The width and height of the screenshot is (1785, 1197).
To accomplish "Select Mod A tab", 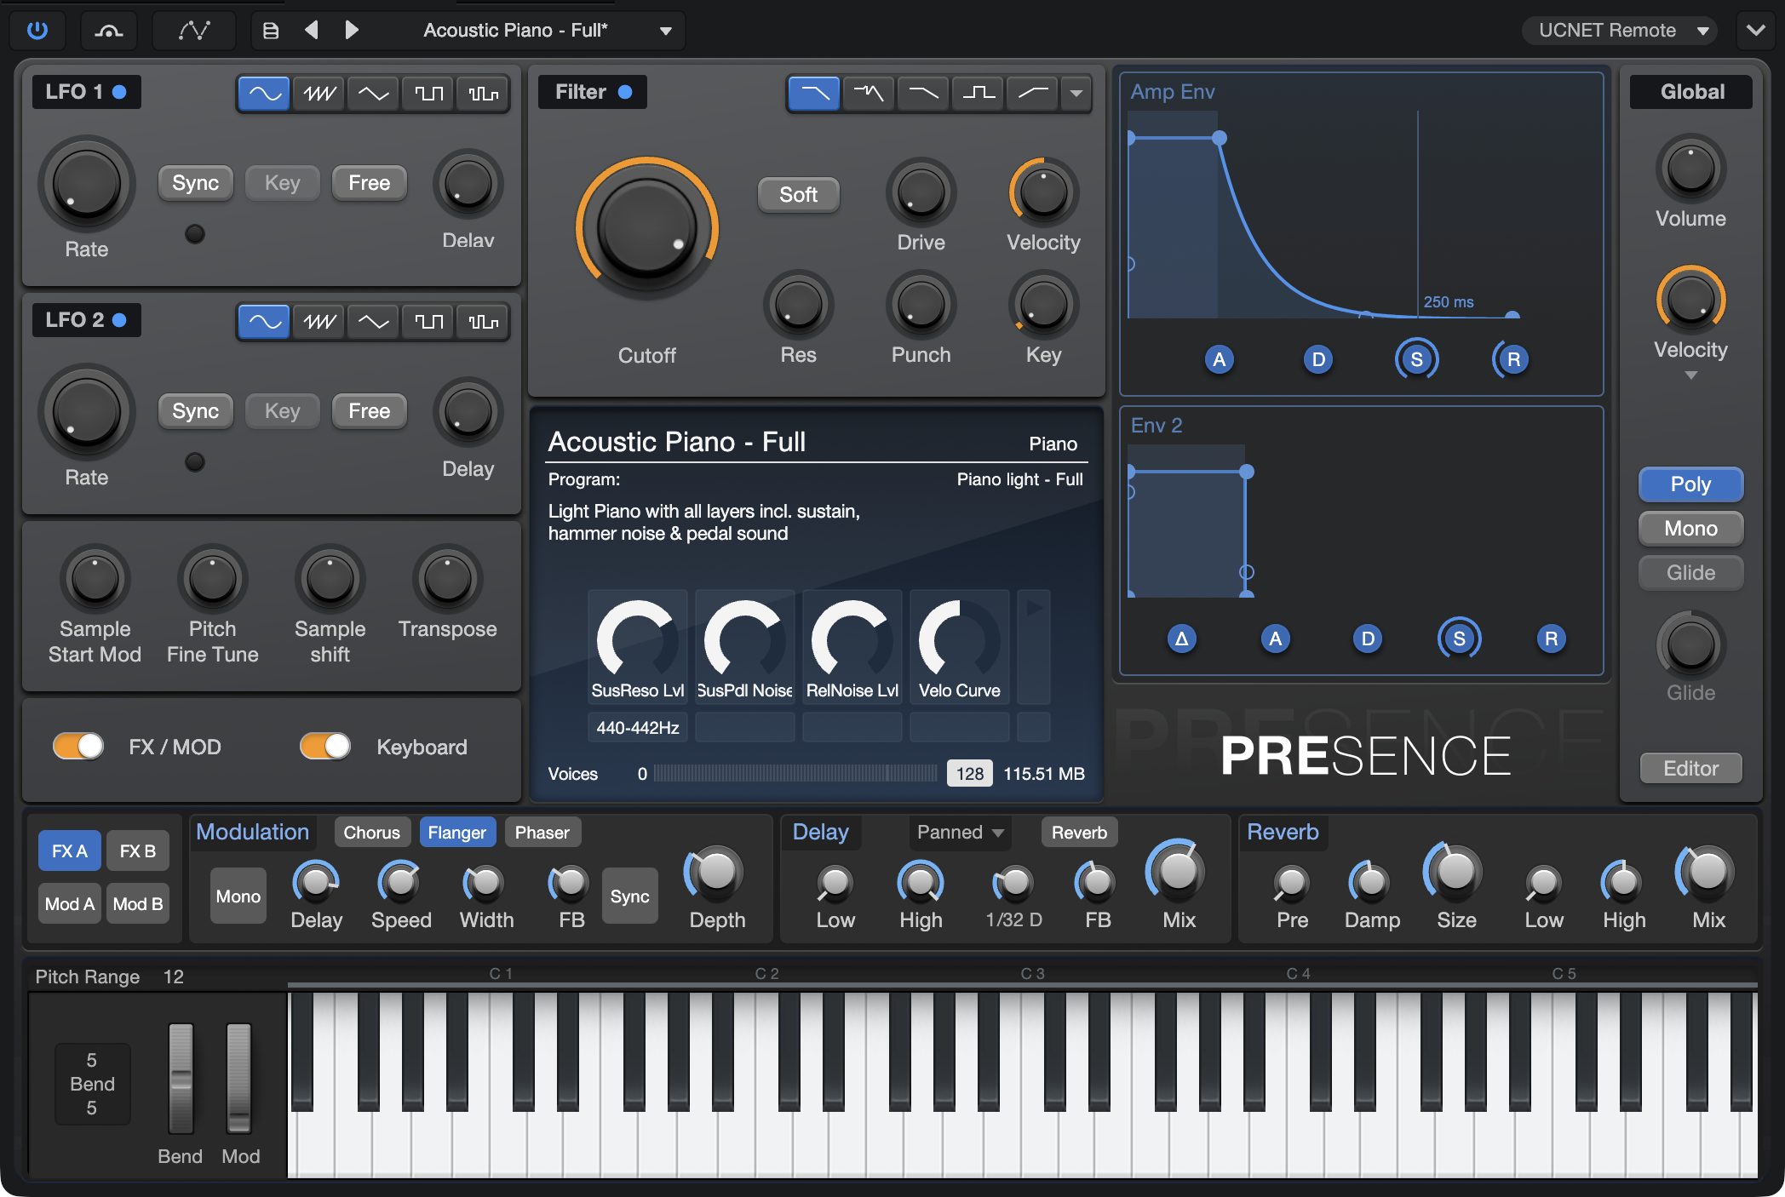I will [70, 904].
